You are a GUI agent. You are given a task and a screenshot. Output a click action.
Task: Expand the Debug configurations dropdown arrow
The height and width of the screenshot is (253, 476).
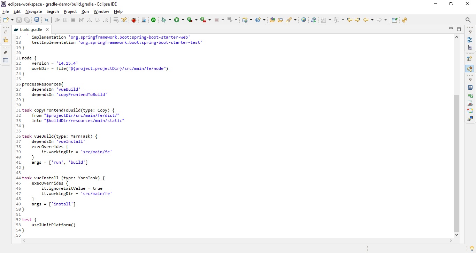(x=170, y=20)
